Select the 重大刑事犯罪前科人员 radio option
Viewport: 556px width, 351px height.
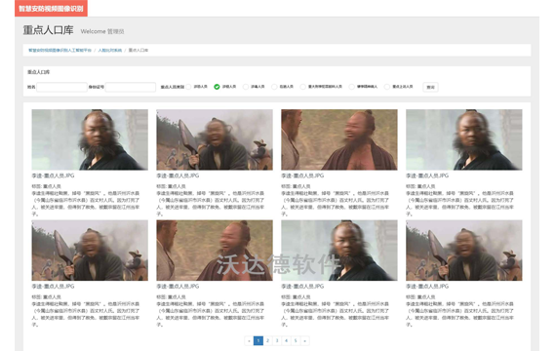302,87
